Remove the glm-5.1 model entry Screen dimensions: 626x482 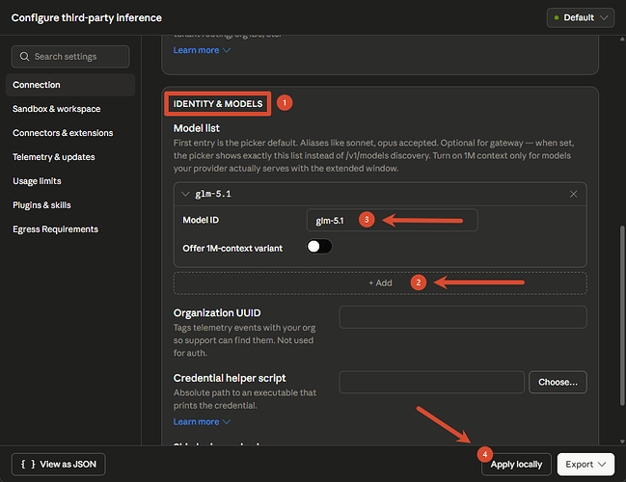coord(573,194)
